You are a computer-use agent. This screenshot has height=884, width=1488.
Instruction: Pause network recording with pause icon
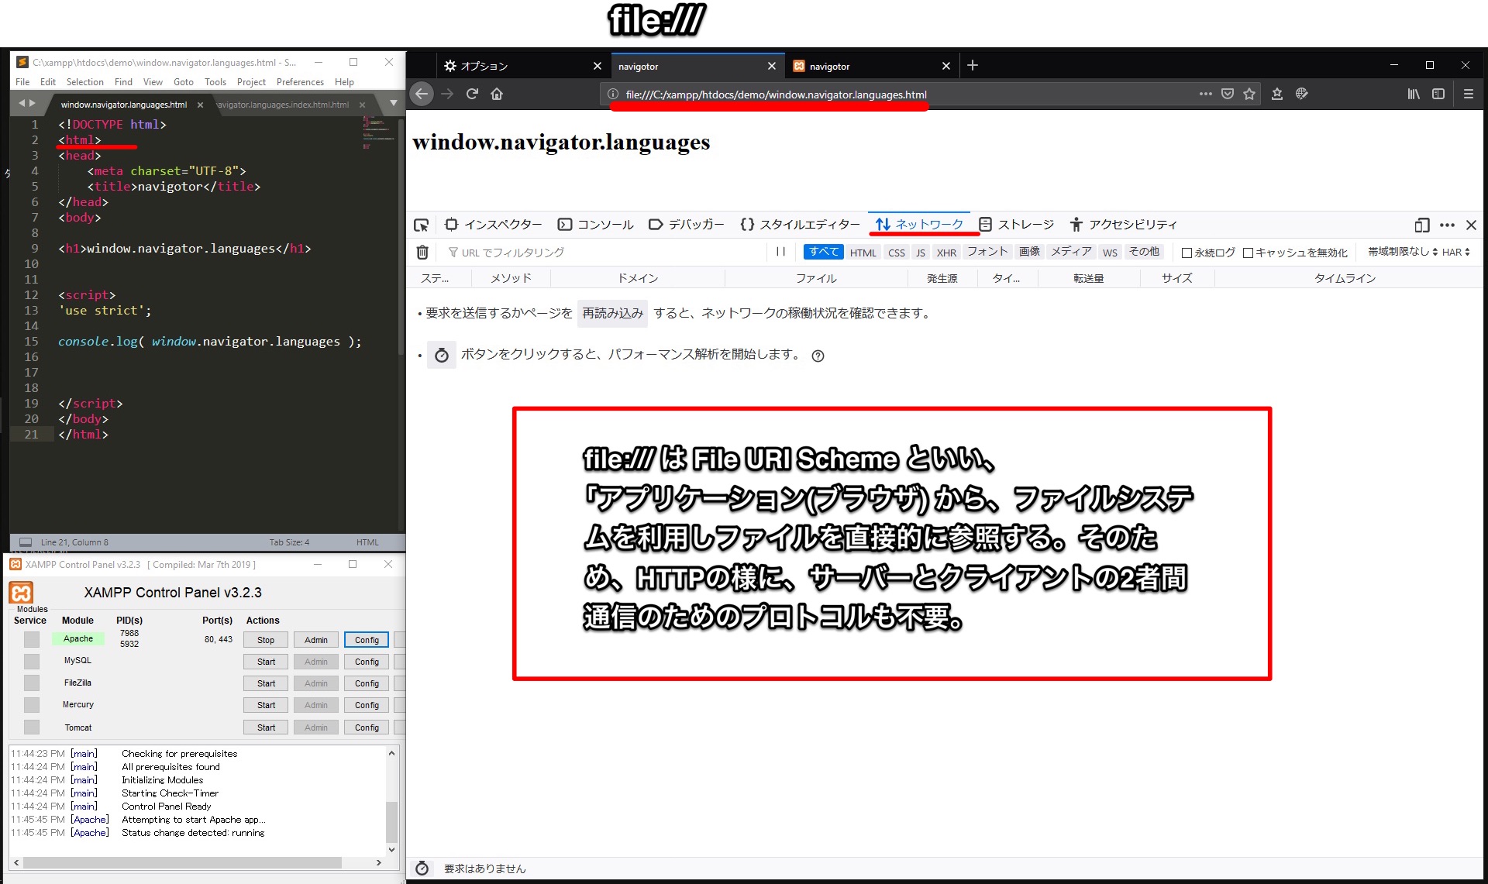pos(780,252)
